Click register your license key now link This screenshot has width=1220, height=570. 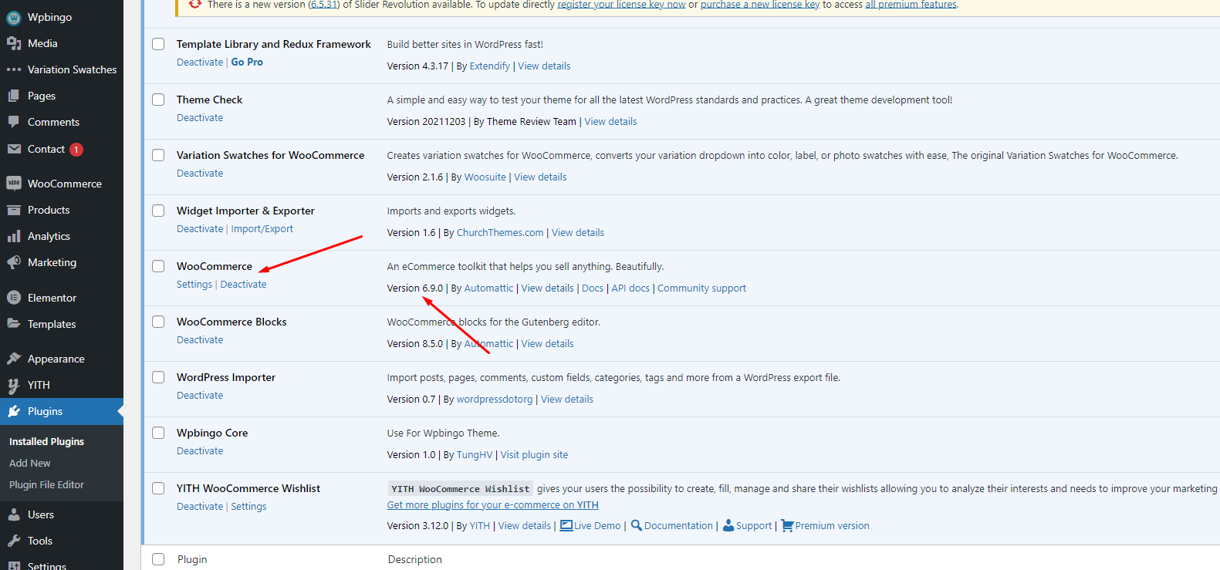621,5
